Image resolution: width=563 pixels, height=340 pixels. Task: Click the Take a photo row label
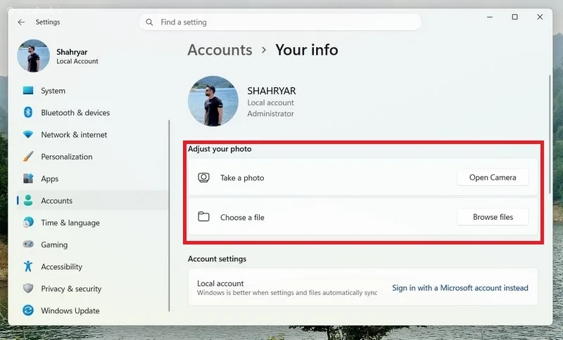tap(242, 178)
